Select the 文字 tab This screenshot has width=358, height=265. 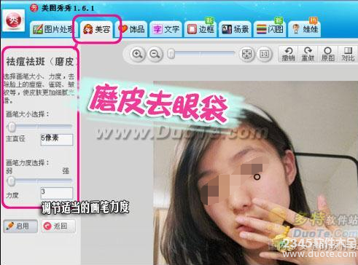(166, 29)
